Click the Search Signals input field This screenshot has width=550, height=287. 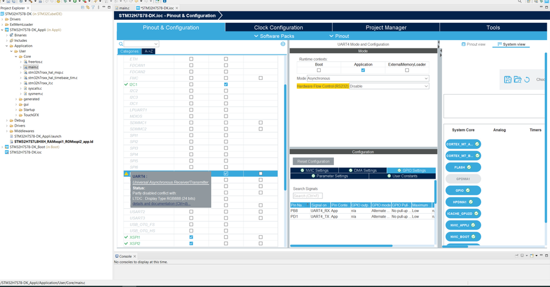[308, 196]
